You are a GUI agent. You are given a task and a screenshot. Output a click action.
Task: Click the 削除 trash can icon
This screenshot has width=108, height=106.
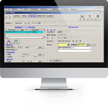[90, 17]
